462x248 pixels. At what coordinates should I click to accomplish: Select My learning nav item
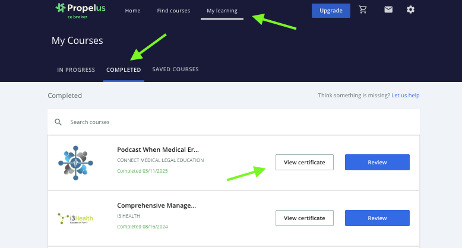pyautogui.click(x=221, y=11)
